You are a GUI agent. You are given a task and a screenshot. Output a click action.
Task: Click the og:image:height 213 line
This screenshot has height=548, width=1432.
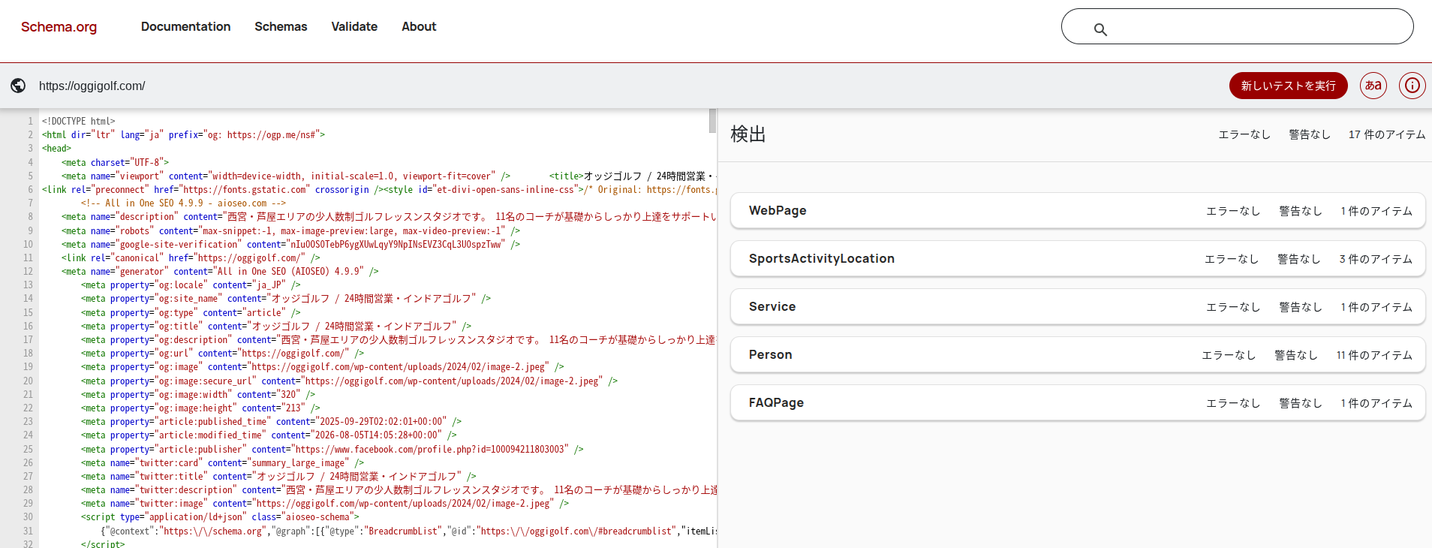pyautogui.click(x=200, y=408)
